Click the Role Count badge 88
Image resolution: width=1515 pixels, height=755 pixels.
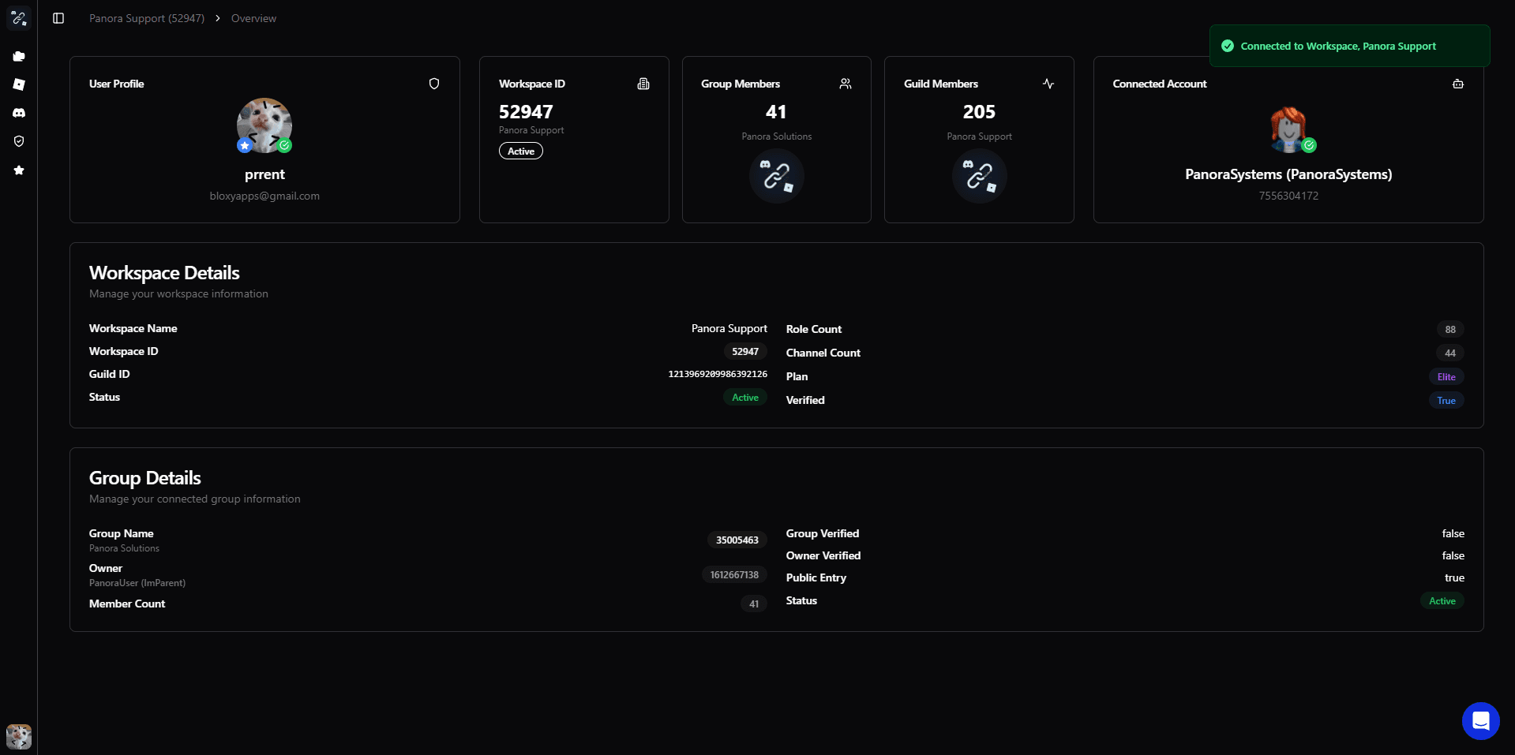click(1450, 329)
